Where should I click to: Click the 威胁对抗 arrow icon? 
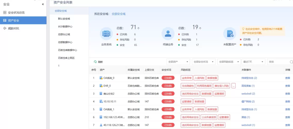point(5,28)
